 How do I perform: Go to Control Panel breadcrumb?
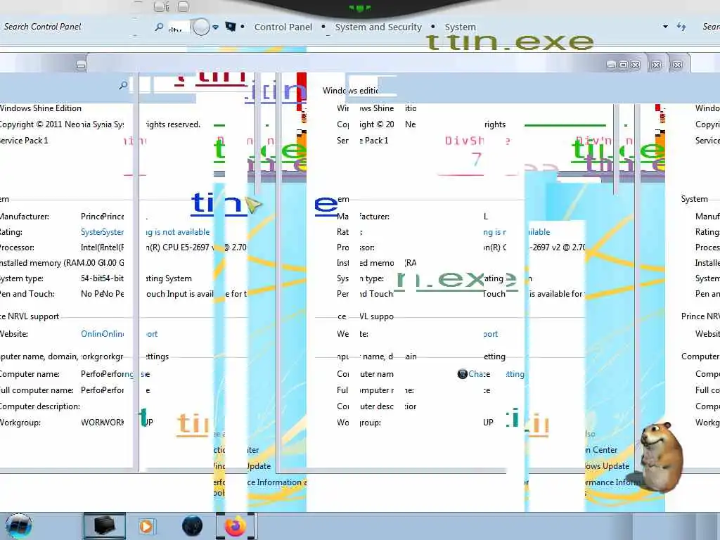(283, 27)
